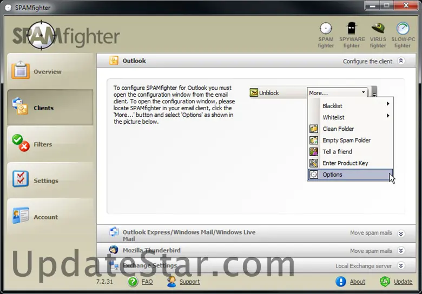Click the Clients mail icon
The image size is (422, 294).
point(20,106)
